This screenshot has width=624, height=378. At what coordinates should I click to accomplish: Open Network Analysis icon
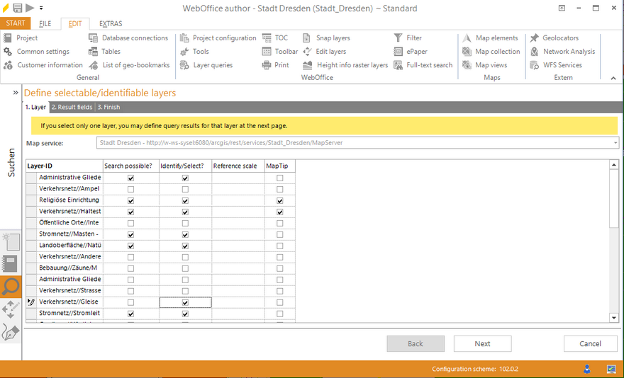535,51
